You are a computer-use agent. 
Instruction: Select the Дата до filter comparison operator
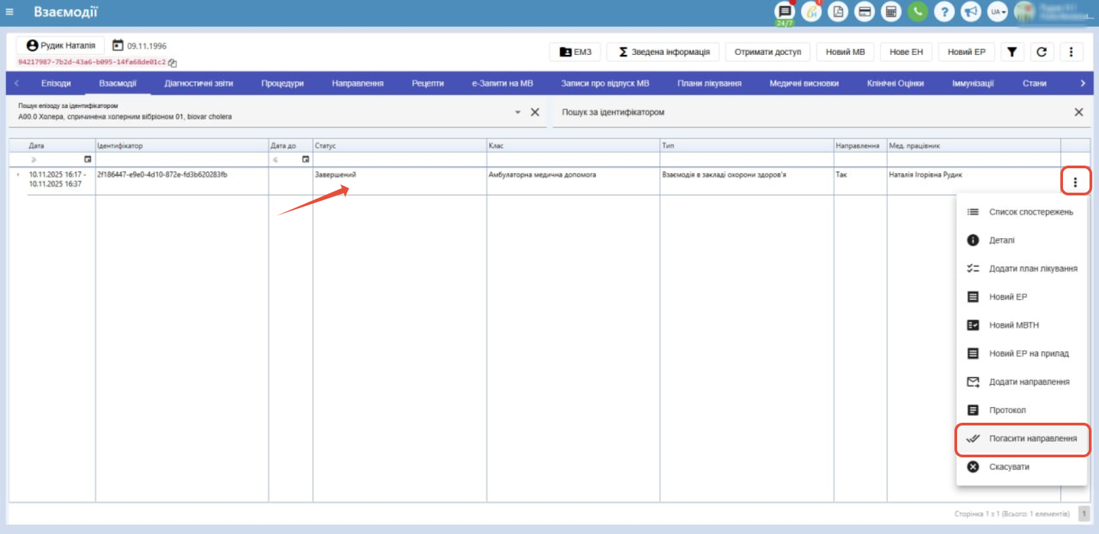(276, 159)
